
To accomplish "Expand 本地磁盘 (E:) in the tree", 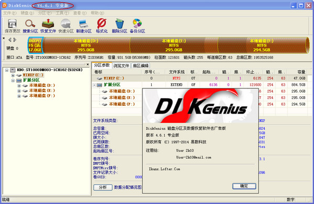I will click(19, 91).
